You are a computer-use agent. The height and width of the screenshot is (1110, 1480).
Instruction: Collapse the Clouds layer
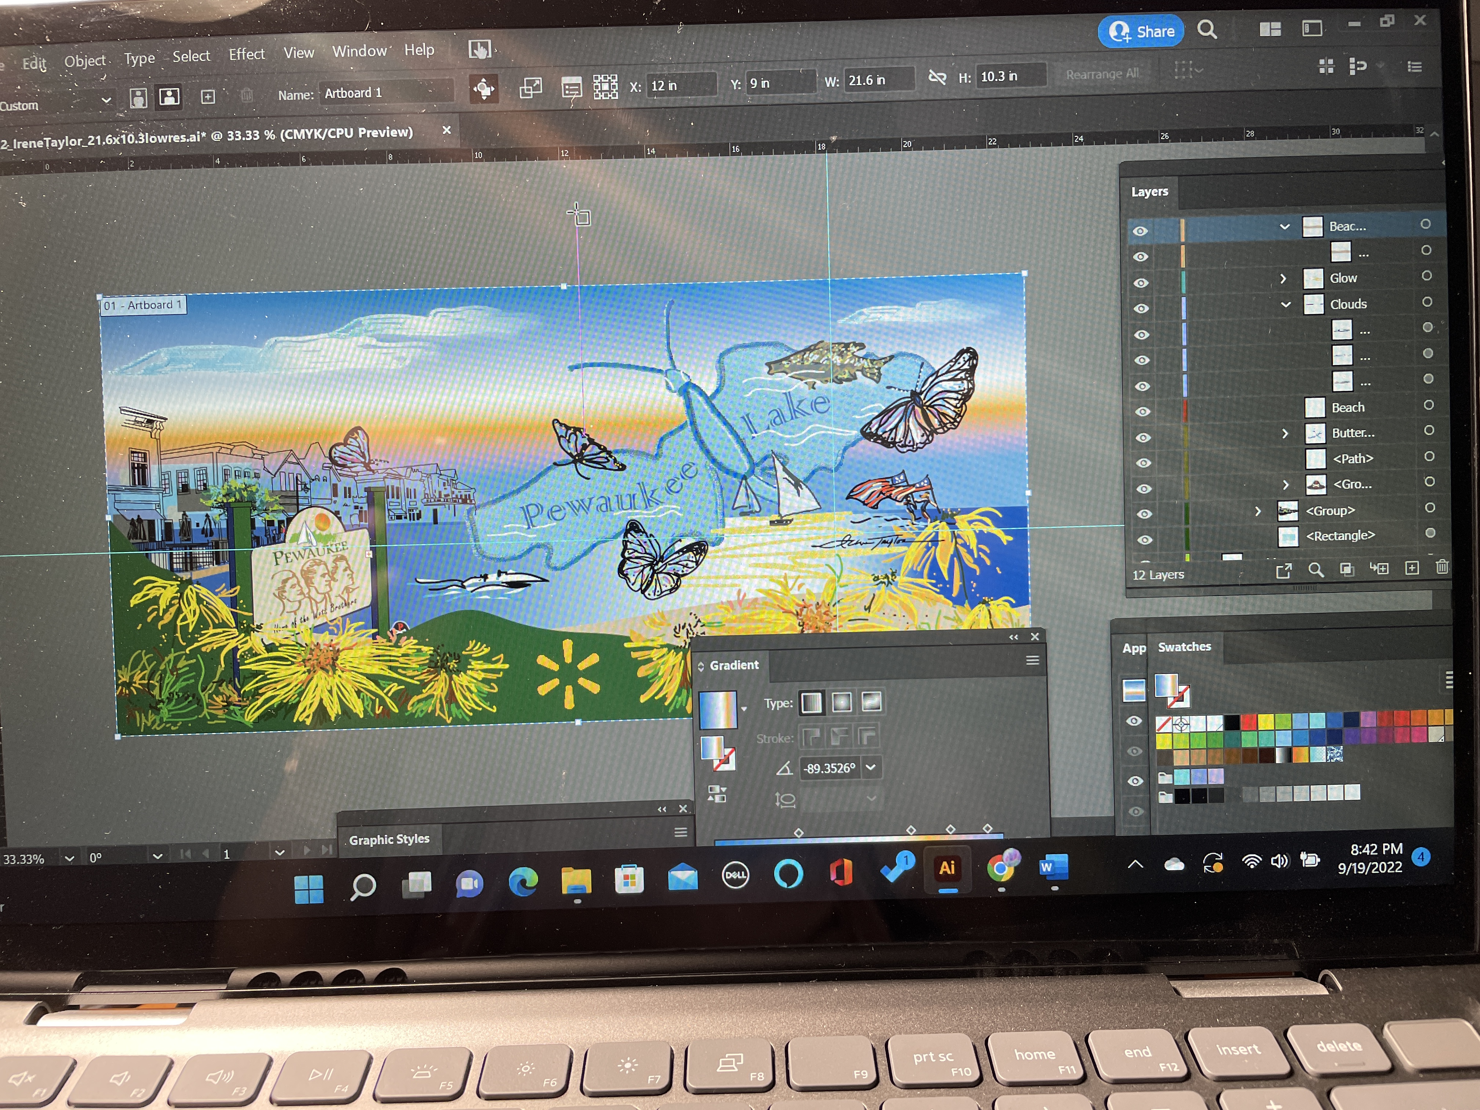point(1286,304)
